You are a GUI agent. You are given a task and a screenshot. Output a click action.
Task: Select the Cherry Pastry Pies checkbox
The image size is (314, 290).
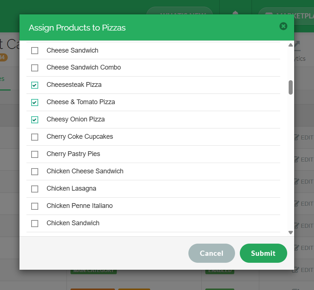tap(35, 154)
